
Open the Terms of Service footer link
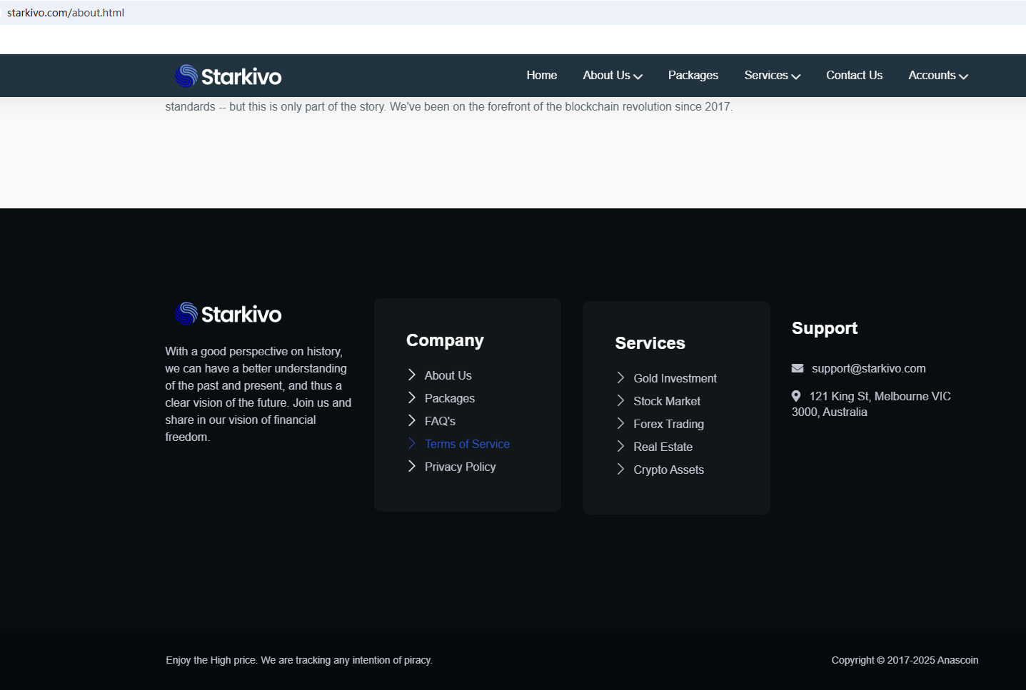click(x=467, y=444)
